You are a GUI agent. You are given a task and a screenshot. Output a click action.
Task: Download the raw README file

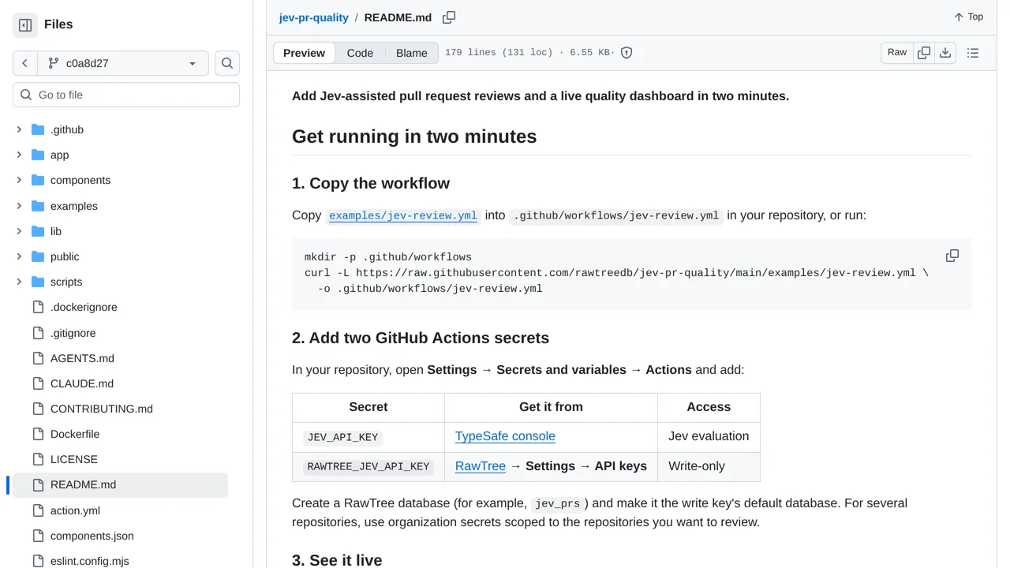pos(945,53)
